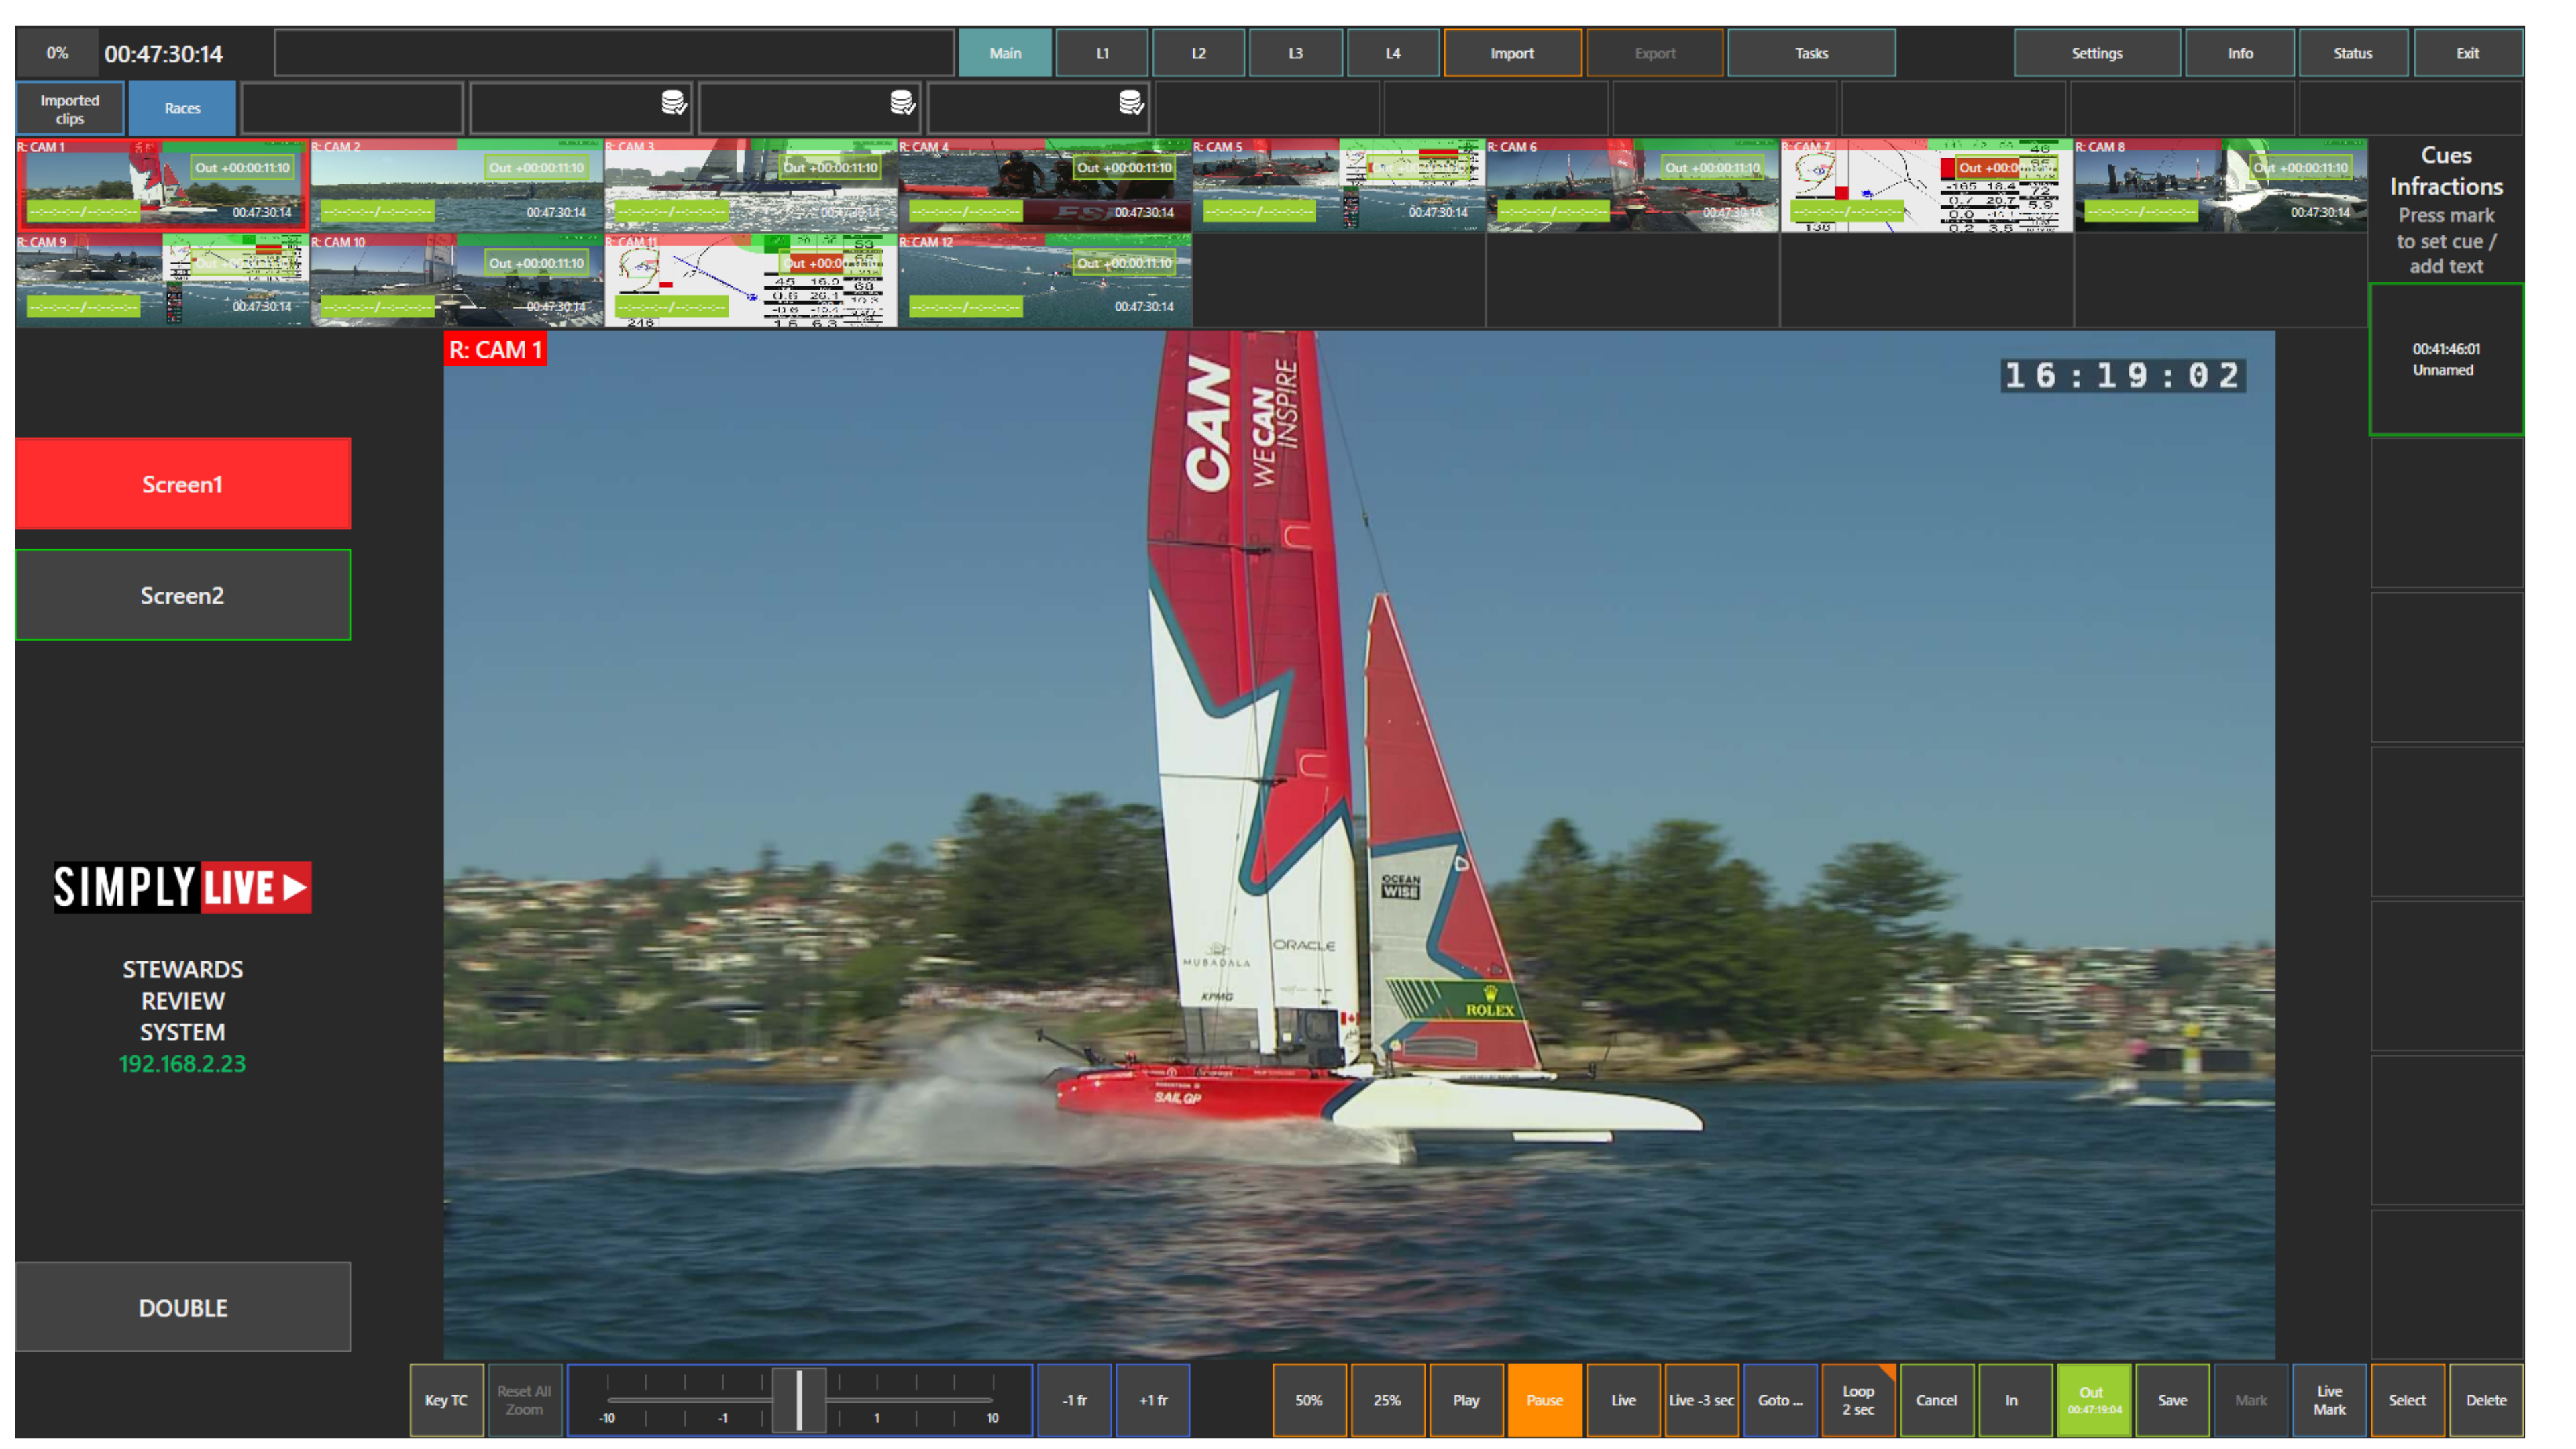The image size is (2576, 1449).
Task: Set the Out point
Action: (x=2093, y=1400)
